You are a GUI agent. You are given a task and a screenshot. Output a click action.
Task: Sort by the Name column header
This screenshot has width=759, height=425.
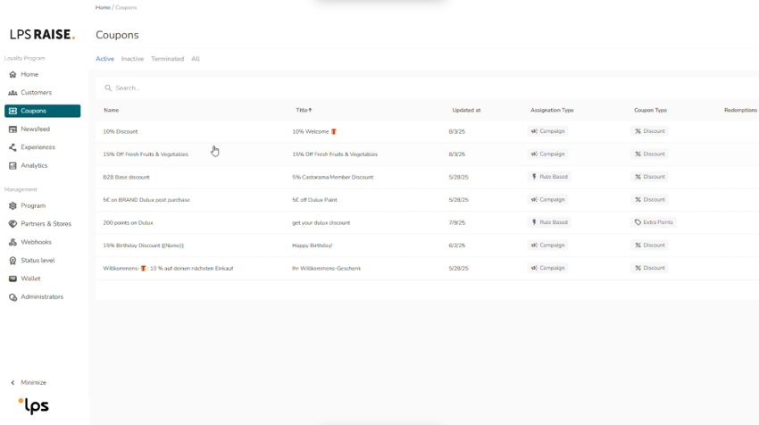tap(112, 110)
